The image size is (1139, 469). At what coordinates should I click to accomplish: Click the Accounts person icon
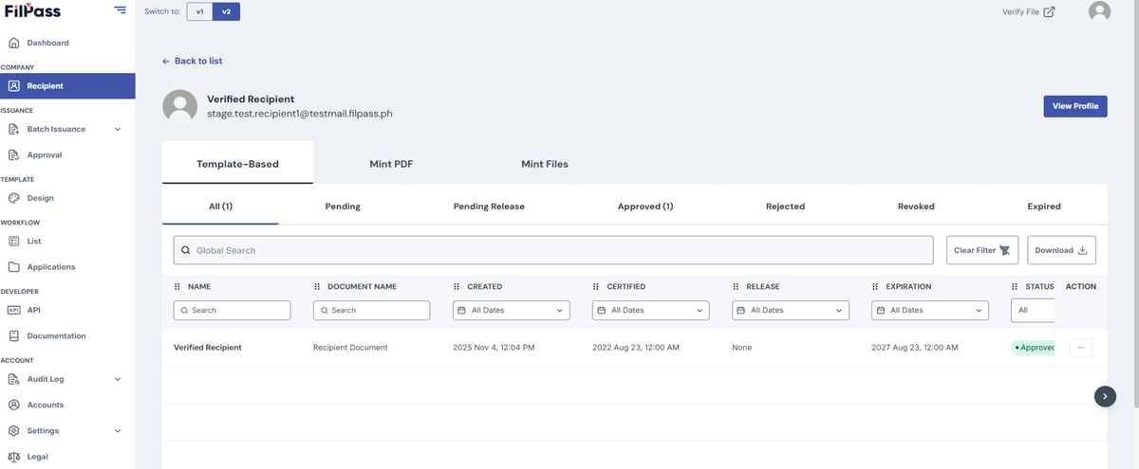click(x=14, y=405)
